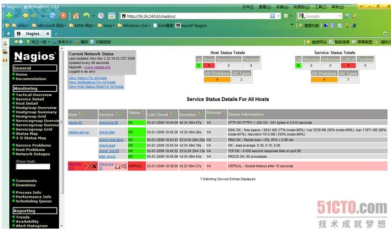This screenshot has width=391, height=233.
Task: Click the second sidebar icon at left edge
Action: (x=5, y=51)
